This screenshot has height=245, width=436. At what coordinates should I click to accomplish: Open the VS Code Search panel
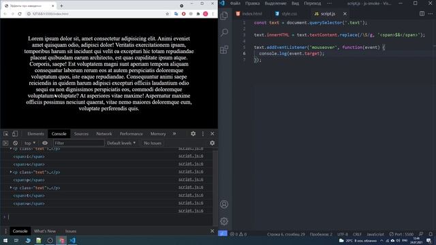pos(224,32)
